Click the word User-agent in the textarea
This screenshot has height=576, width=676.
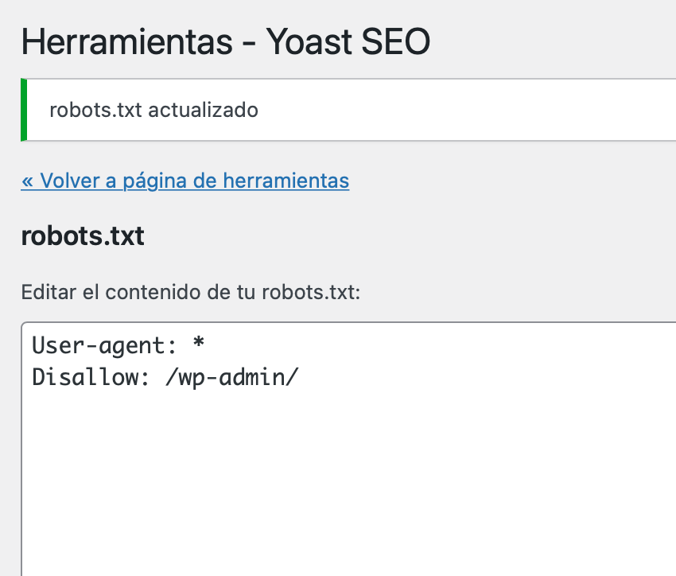pos(99,346)
